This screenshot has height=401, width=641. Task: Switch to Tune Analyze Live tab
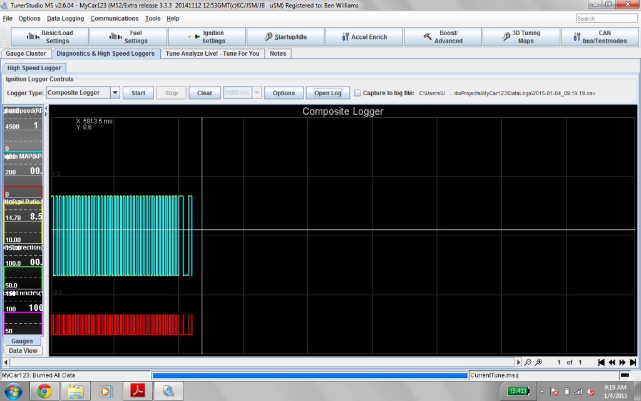point(212,54)
